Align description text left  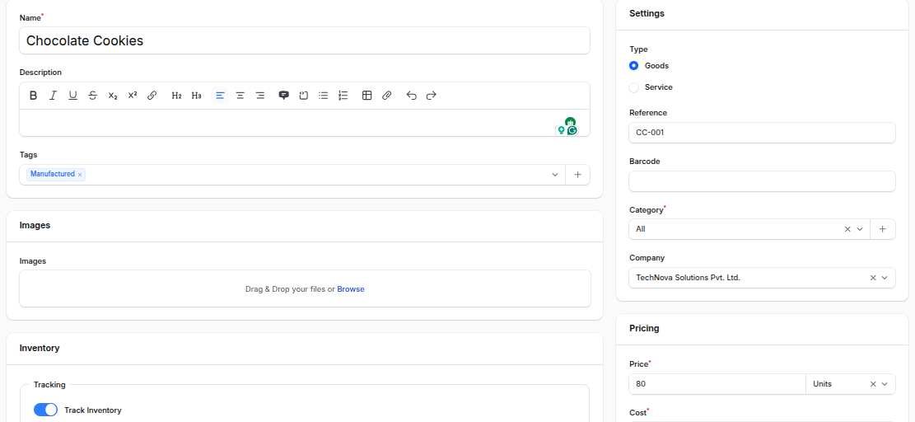coord(220,95)
